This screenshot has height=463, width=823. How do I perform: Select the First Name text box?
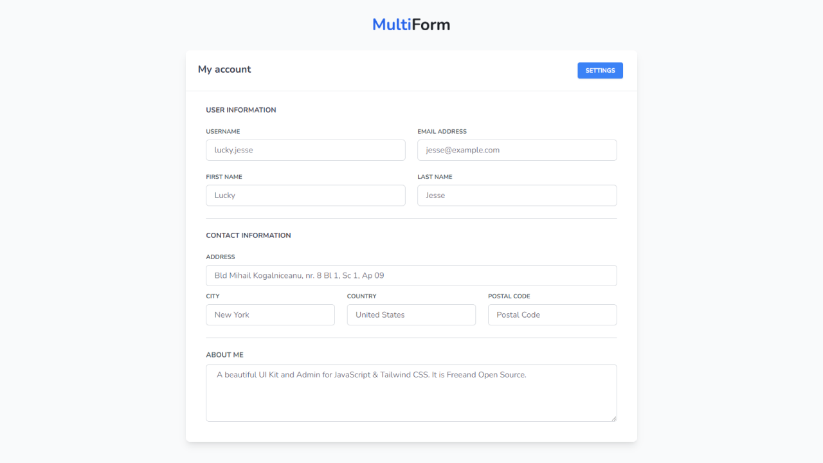click(x=305, y=195)
